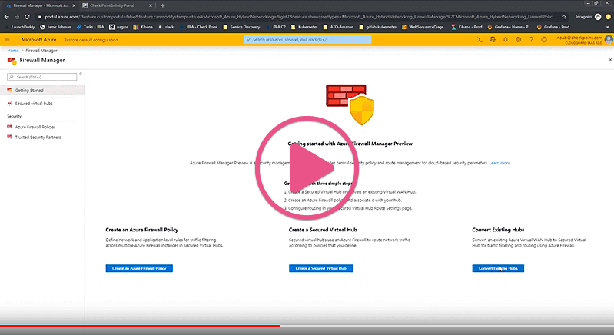Switch to the Check Point Infinity Portal tab
Viewport: 614px width, 335px height.
[117, 5]
